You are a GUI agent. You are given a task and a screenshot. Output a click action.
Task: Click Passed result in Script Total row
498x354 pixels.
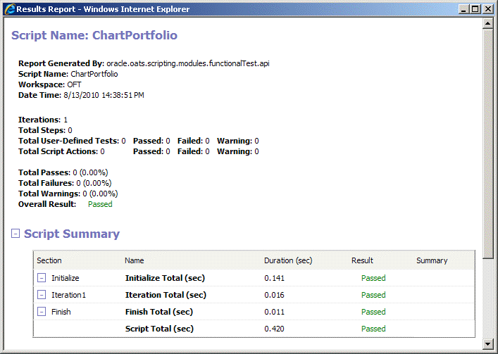point(373,329)
